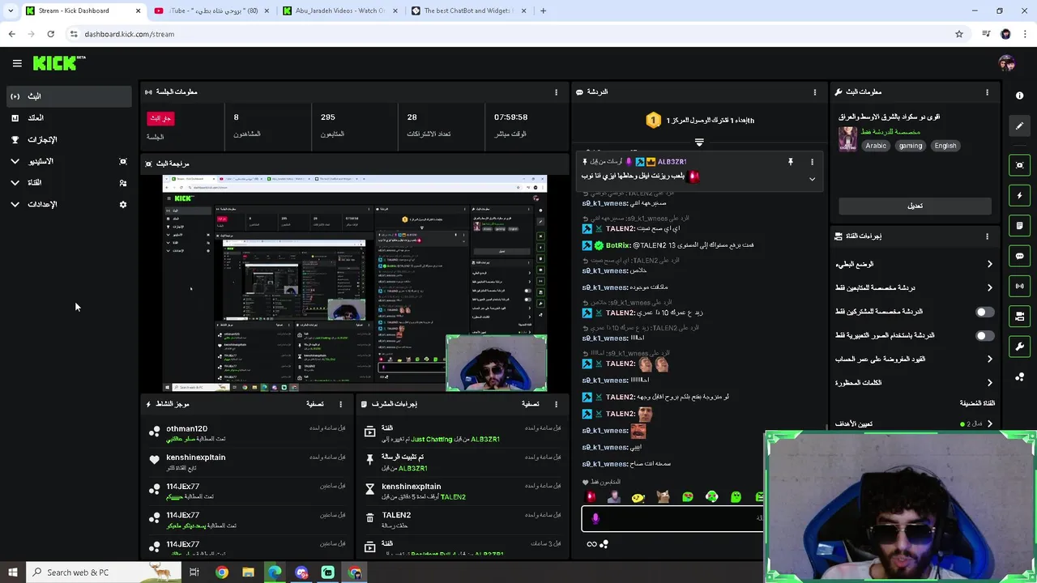The width and height of the screenshot is (1037, 583).
Task: Open session info panel three-dot menu
Action: (x=556, y=92)
